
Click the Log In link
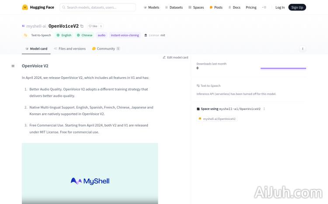(x=280, y=7)
